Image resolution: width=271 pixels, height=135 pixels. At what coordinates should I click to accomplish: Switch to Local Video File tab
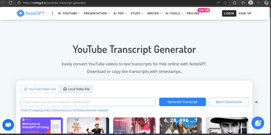tap(76, 89)
